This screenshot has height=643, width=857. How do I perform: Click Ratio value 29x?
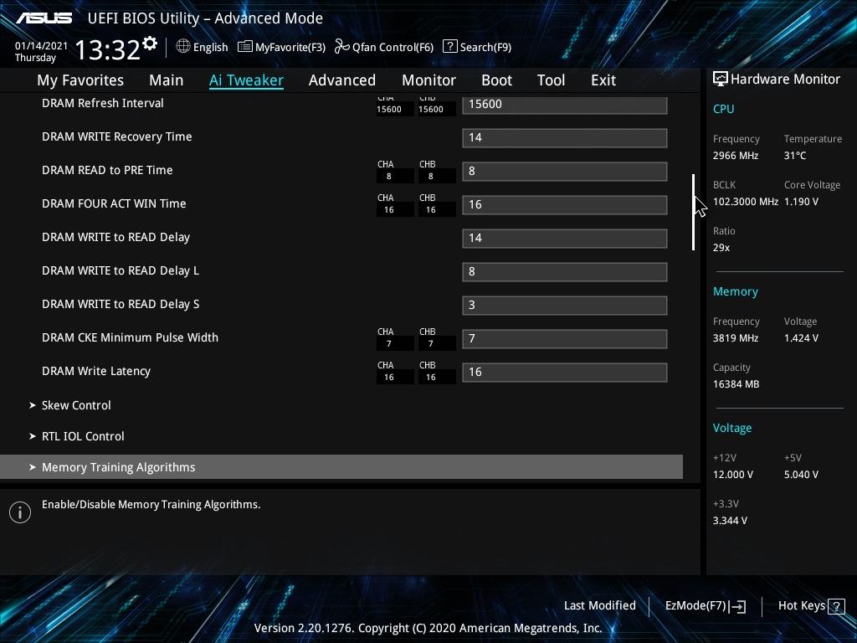tap(721, 248)
